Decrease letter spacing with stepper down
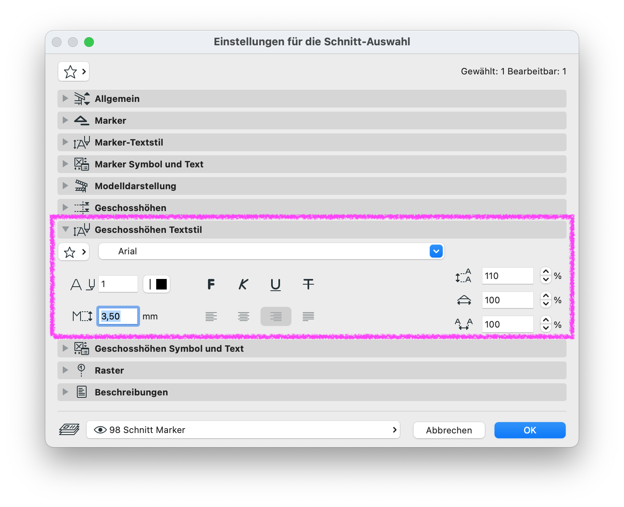The height and width of the screenshot is (507, 624). 546,328
